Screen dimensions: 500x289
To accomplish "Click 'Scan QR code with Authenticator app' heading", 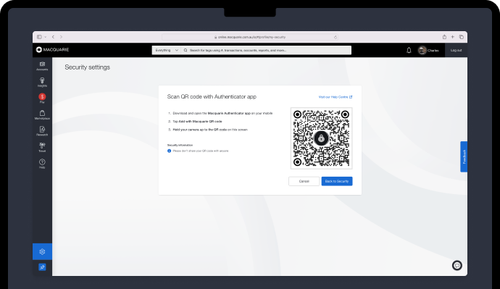I will pyautogui.click(x=212, y=96).
